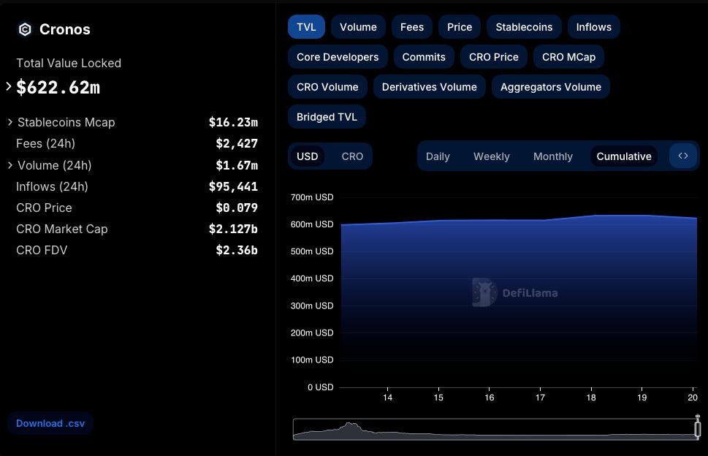The image size is (708, 456).
Task: Click the TVL area chart plot
Action: pyautogui.click(x=518, y=303)
